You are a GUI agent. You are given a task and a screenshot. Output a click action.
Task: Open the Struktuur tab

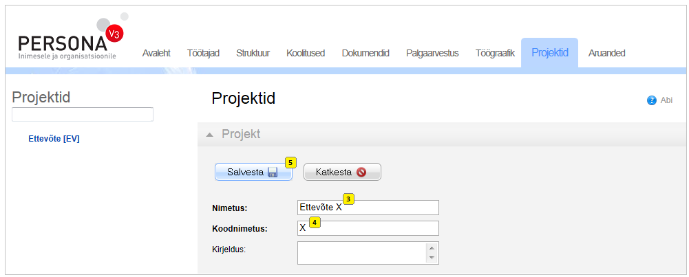coord(253,53)
